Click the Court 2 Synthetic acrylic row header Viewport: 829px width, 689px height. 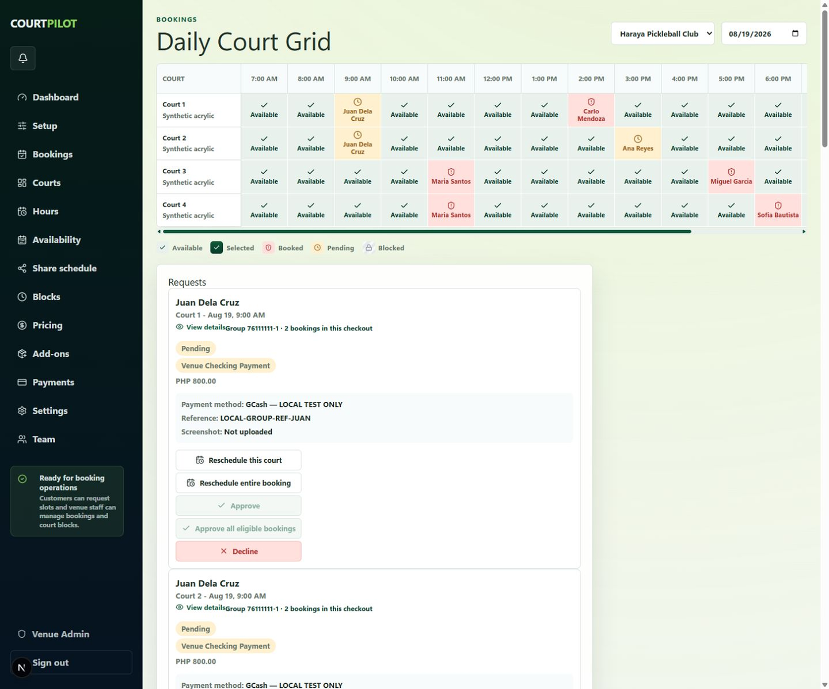[199, 143]
